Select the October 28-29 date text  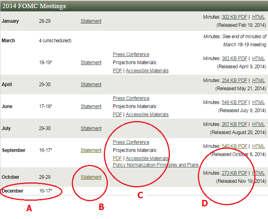pyautogui.click(x=45, y=177)
